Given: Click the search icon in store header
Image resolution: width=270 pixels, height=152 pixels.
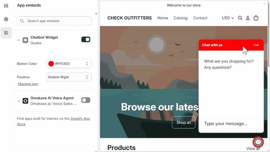Looking at the screenshot, I should (240, 18).
